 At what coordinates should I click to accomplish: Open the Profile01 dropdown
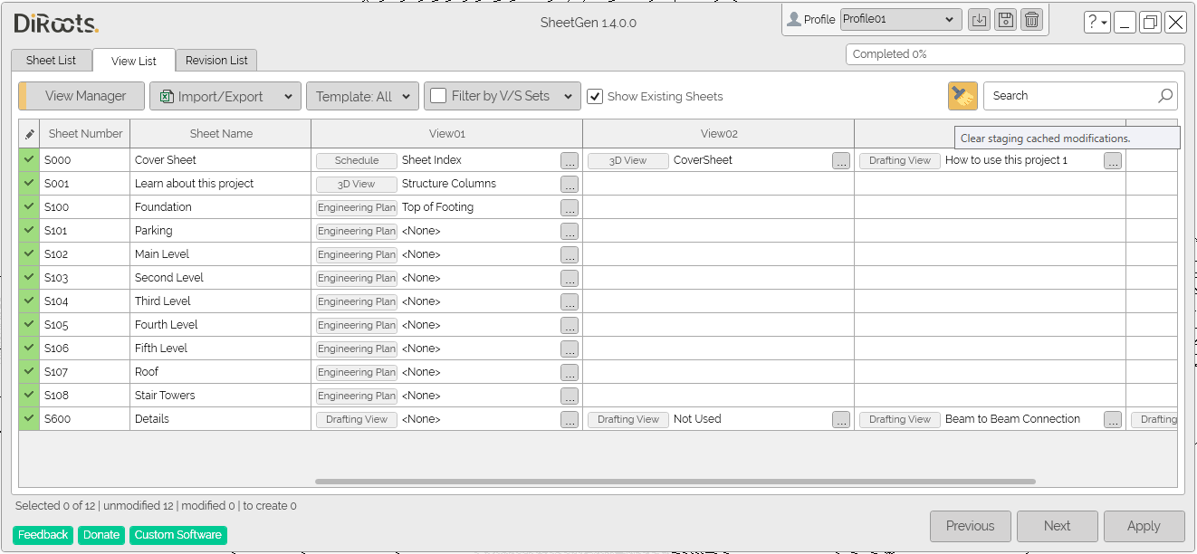click(949, 19)
